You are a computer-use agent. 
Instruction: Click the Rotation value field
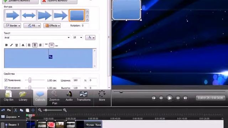(x=85, y=26)
